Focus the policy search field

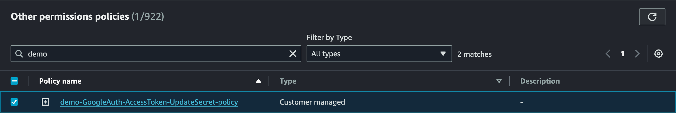click(156, 54)
